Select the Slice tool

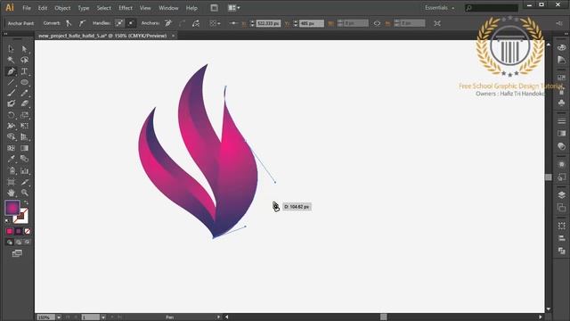(24, 182)
